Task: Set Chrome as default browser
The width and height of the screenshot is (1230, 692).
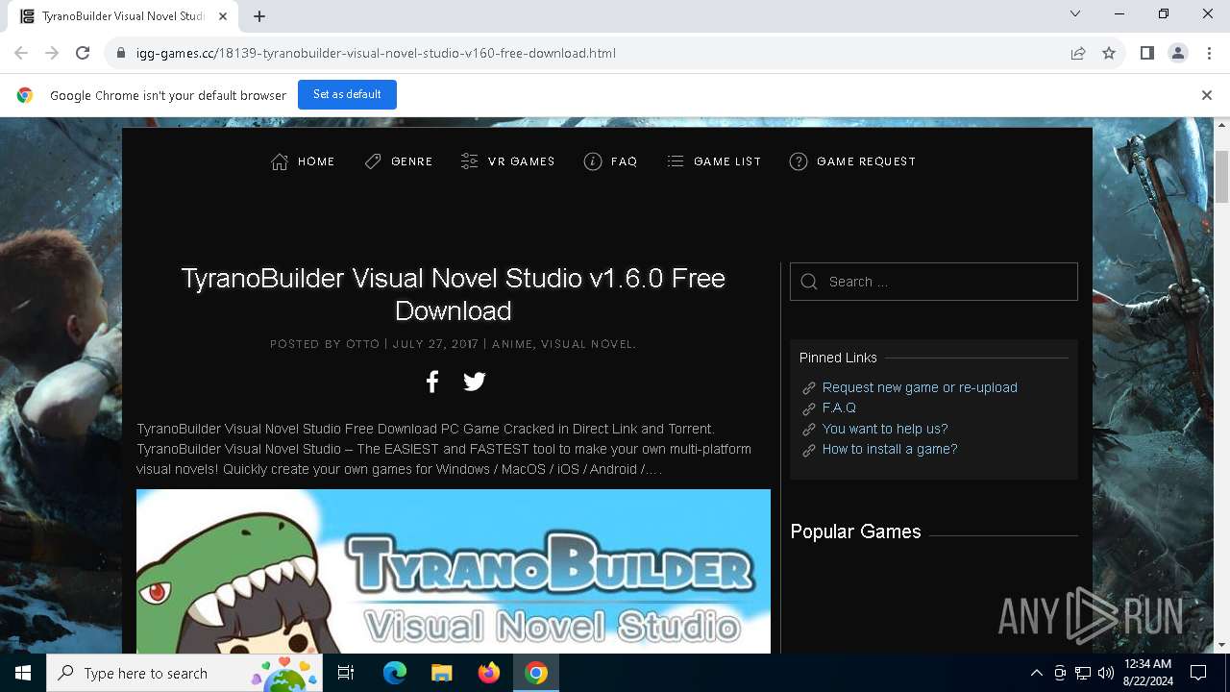Action: click(347, 94)
